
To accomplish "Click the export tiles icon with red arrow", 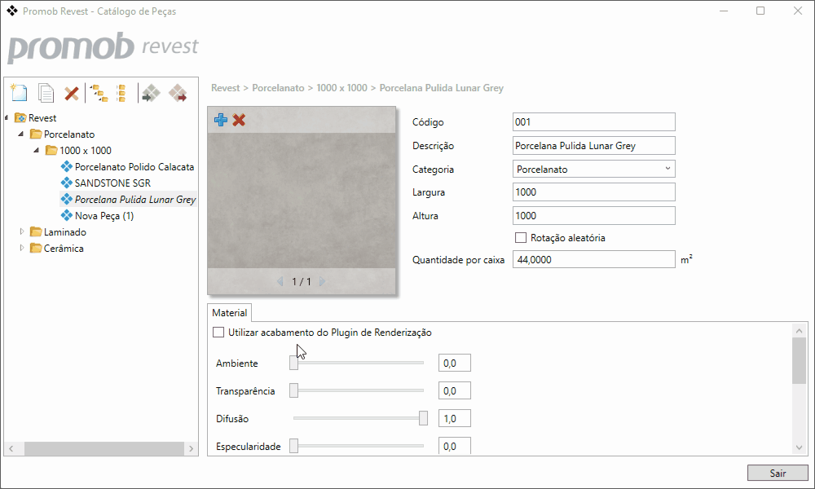I will [x=178, y=93].
